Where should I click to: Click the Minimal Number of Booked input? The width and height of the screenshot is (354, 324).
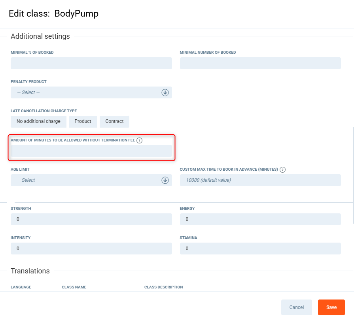[x=260, y=63]
